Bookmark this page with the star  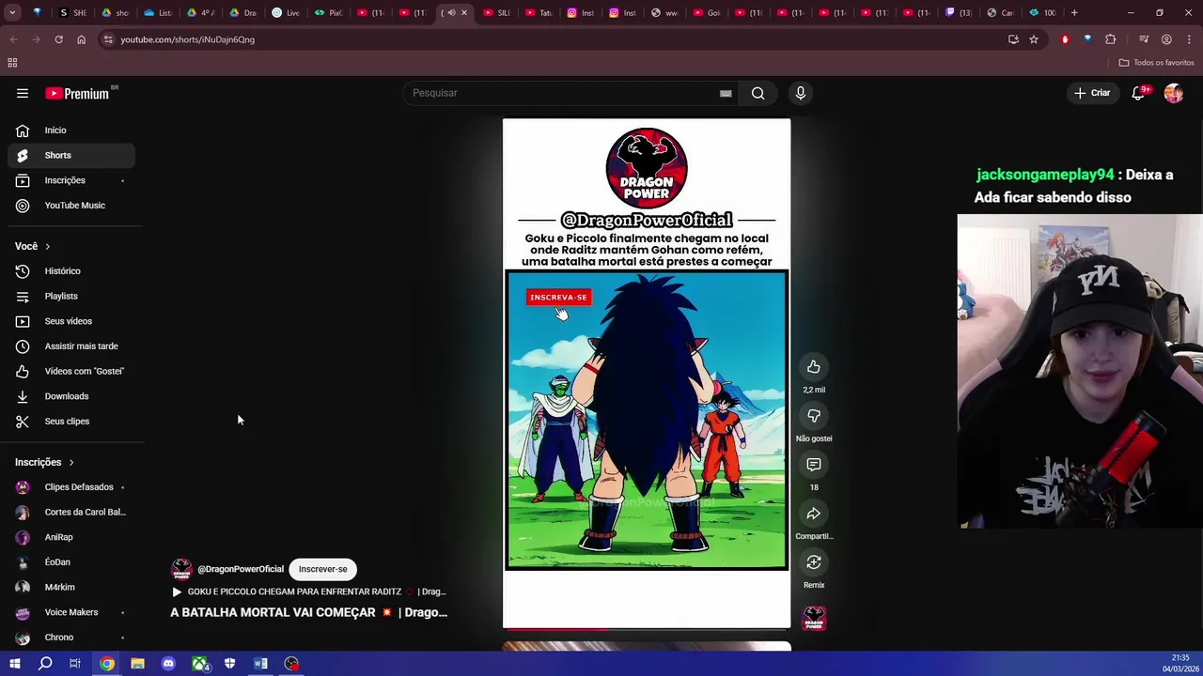1034,39
